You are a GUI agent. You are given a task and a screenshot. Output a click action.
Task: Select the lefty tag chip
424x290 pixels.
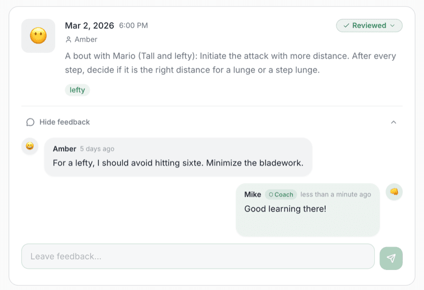click(78, 90)
